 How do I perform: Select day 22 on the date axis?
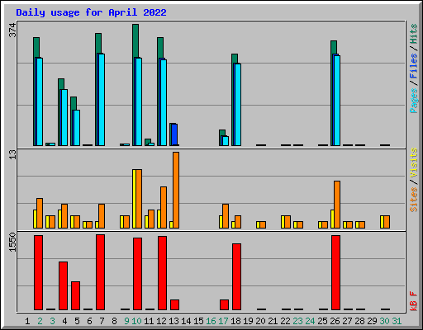click(285, 321)
